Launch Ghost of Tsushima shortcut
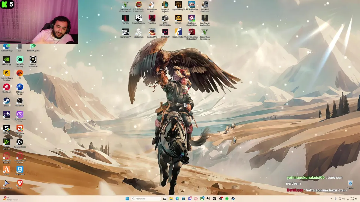Image resolution: width=360 pixels, height=202 pixels. pos(33,62)
